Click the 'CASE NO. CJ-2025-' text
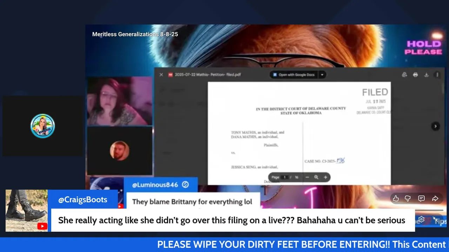This screenshot has width=449, height=252. (x=320, y=161)
